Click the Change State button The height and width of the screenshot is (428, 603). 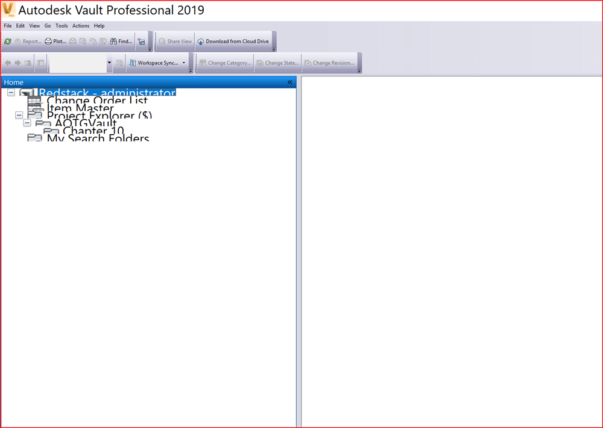pyautogui.click(x=277, y=63)
